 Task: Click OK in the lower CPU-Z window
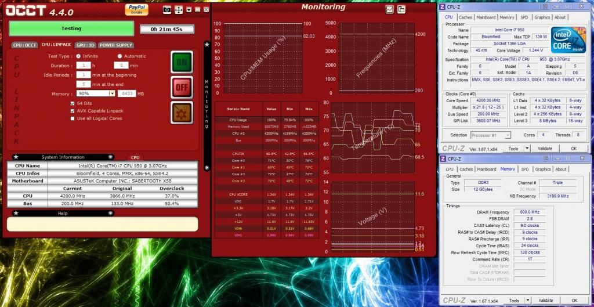tap(574, 301)
